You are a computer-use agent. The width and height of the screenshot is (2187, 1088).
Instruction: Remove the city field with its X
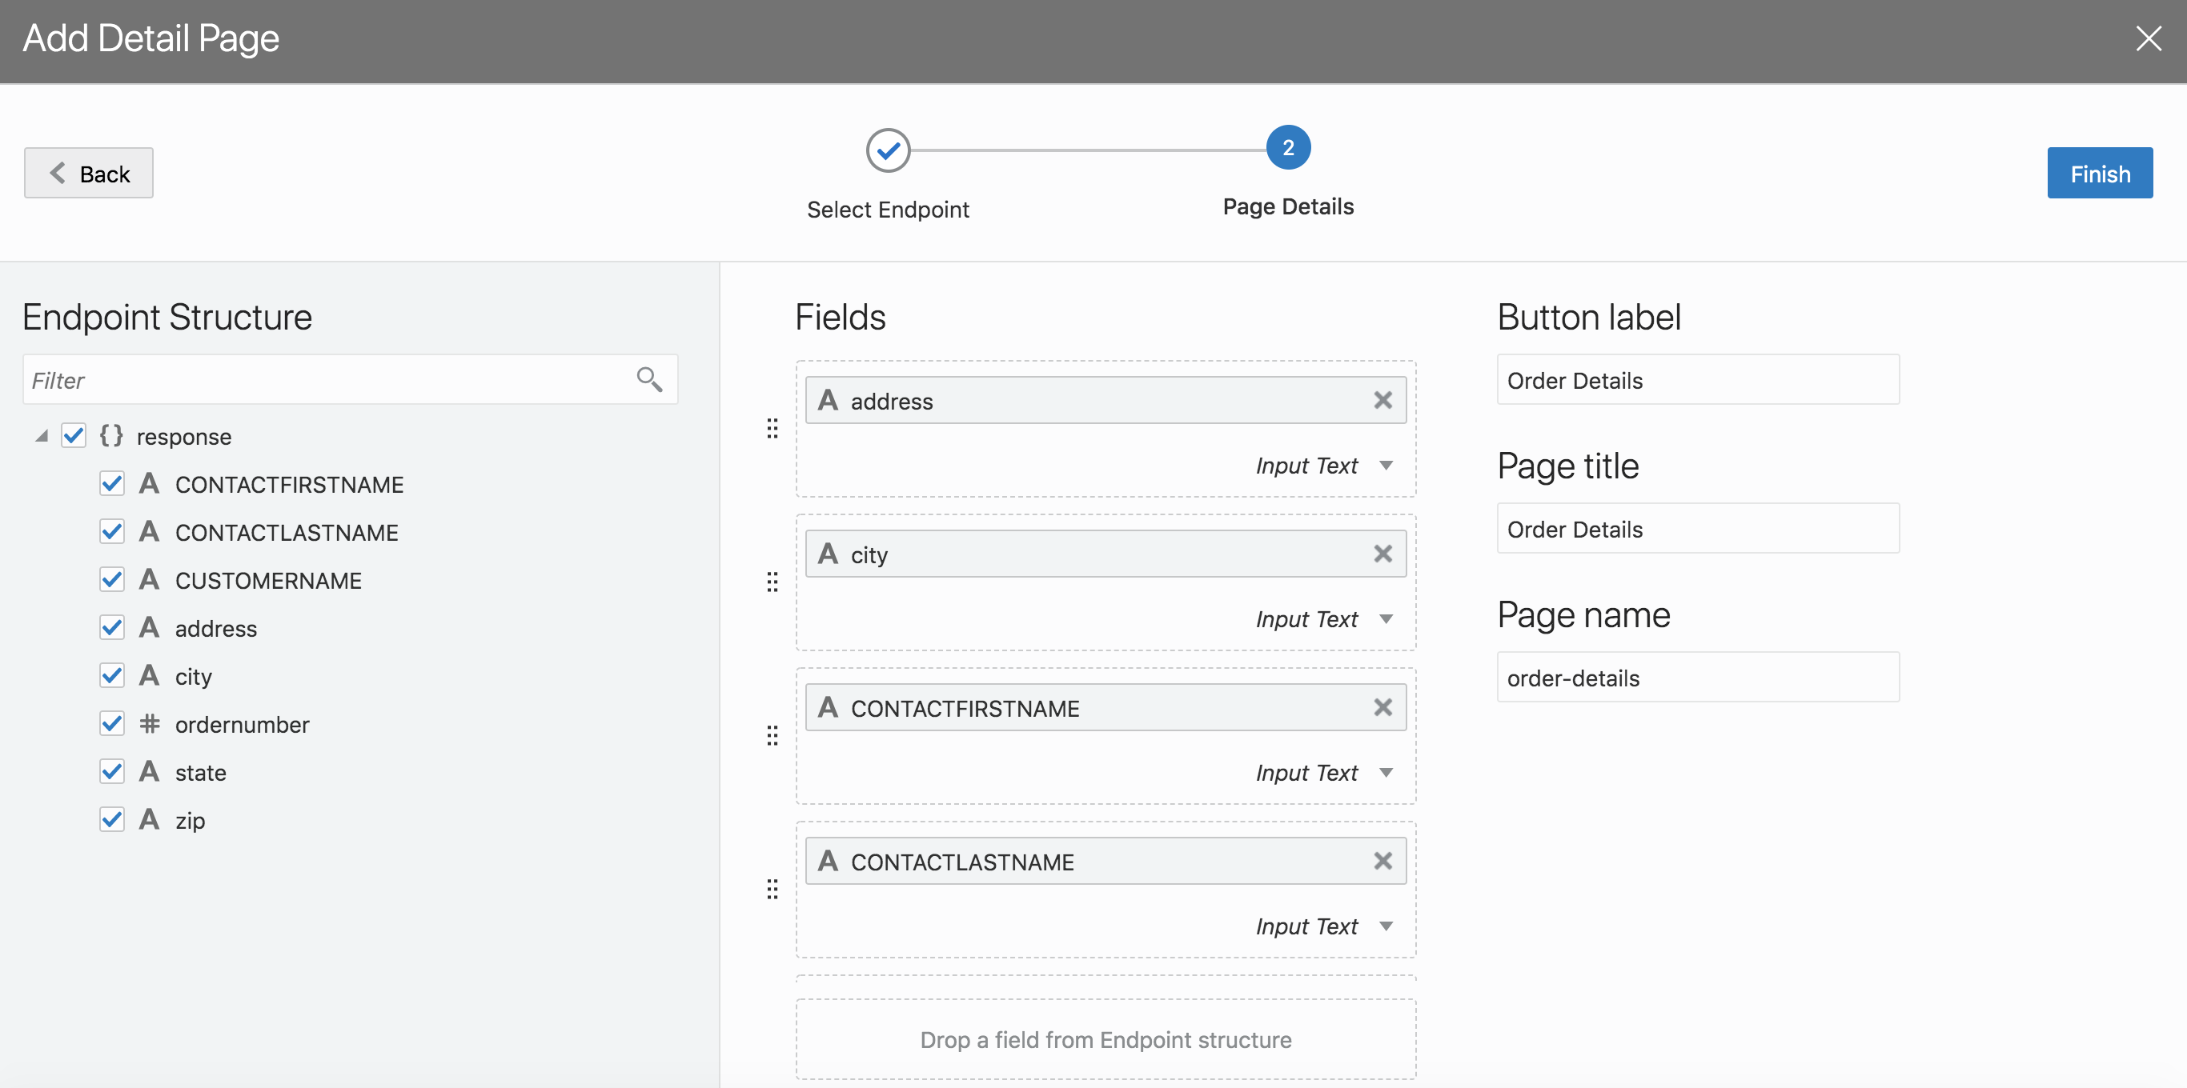pos(1382,554)
